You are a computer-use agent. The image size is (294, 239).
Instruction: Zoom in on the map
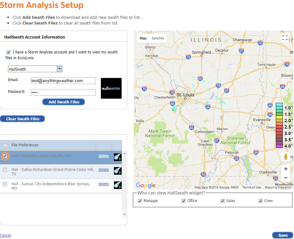286,169
